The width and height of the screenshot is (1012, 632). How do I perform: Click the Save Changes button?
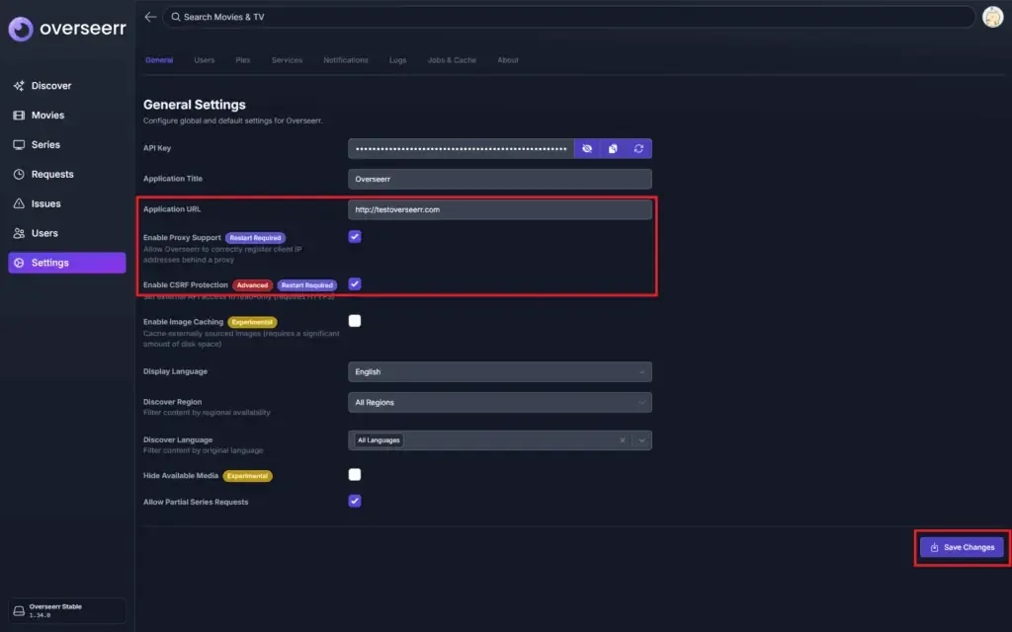tap(962, 547)
